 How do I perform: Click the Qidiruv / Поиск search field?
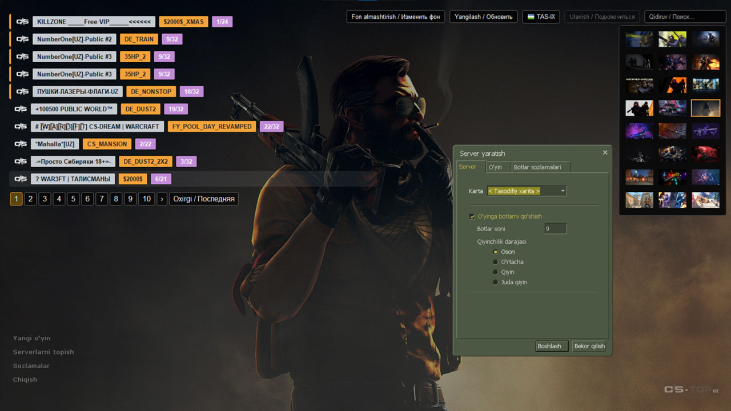click(685, 17)
